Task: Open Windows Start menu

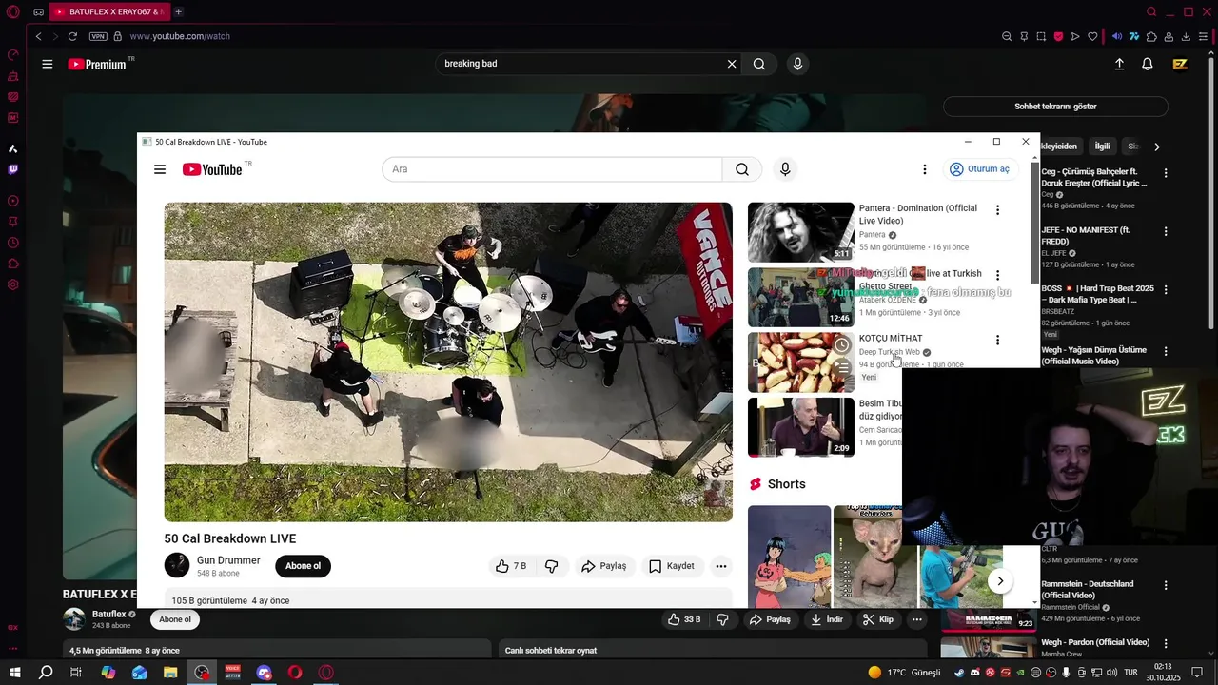Action: click(14, 672)
